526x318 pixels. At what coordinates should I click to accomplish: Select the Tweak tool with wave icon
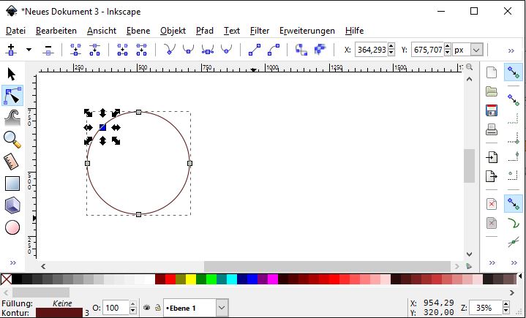tap(12, 117)
